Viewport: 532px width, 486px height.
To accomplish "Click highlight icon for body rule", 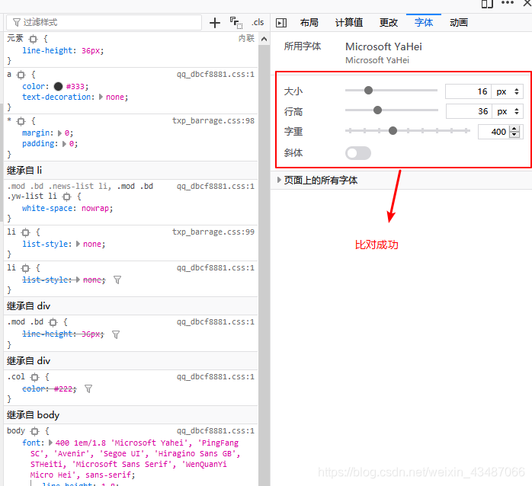I will coord(34,431).
